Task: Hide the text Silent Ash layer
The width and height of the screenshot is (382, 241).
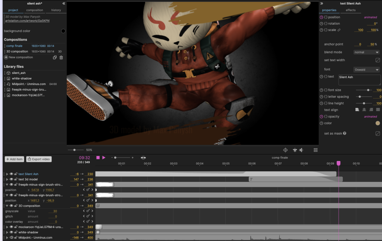Action: [x=11, y=174]
